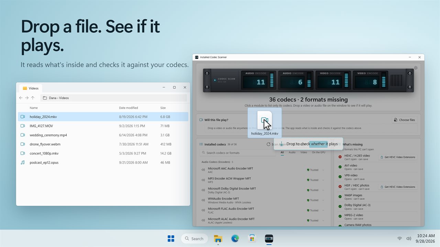
Task: Click the Audio Decode module on the rack
Action: tap(259, 81)
